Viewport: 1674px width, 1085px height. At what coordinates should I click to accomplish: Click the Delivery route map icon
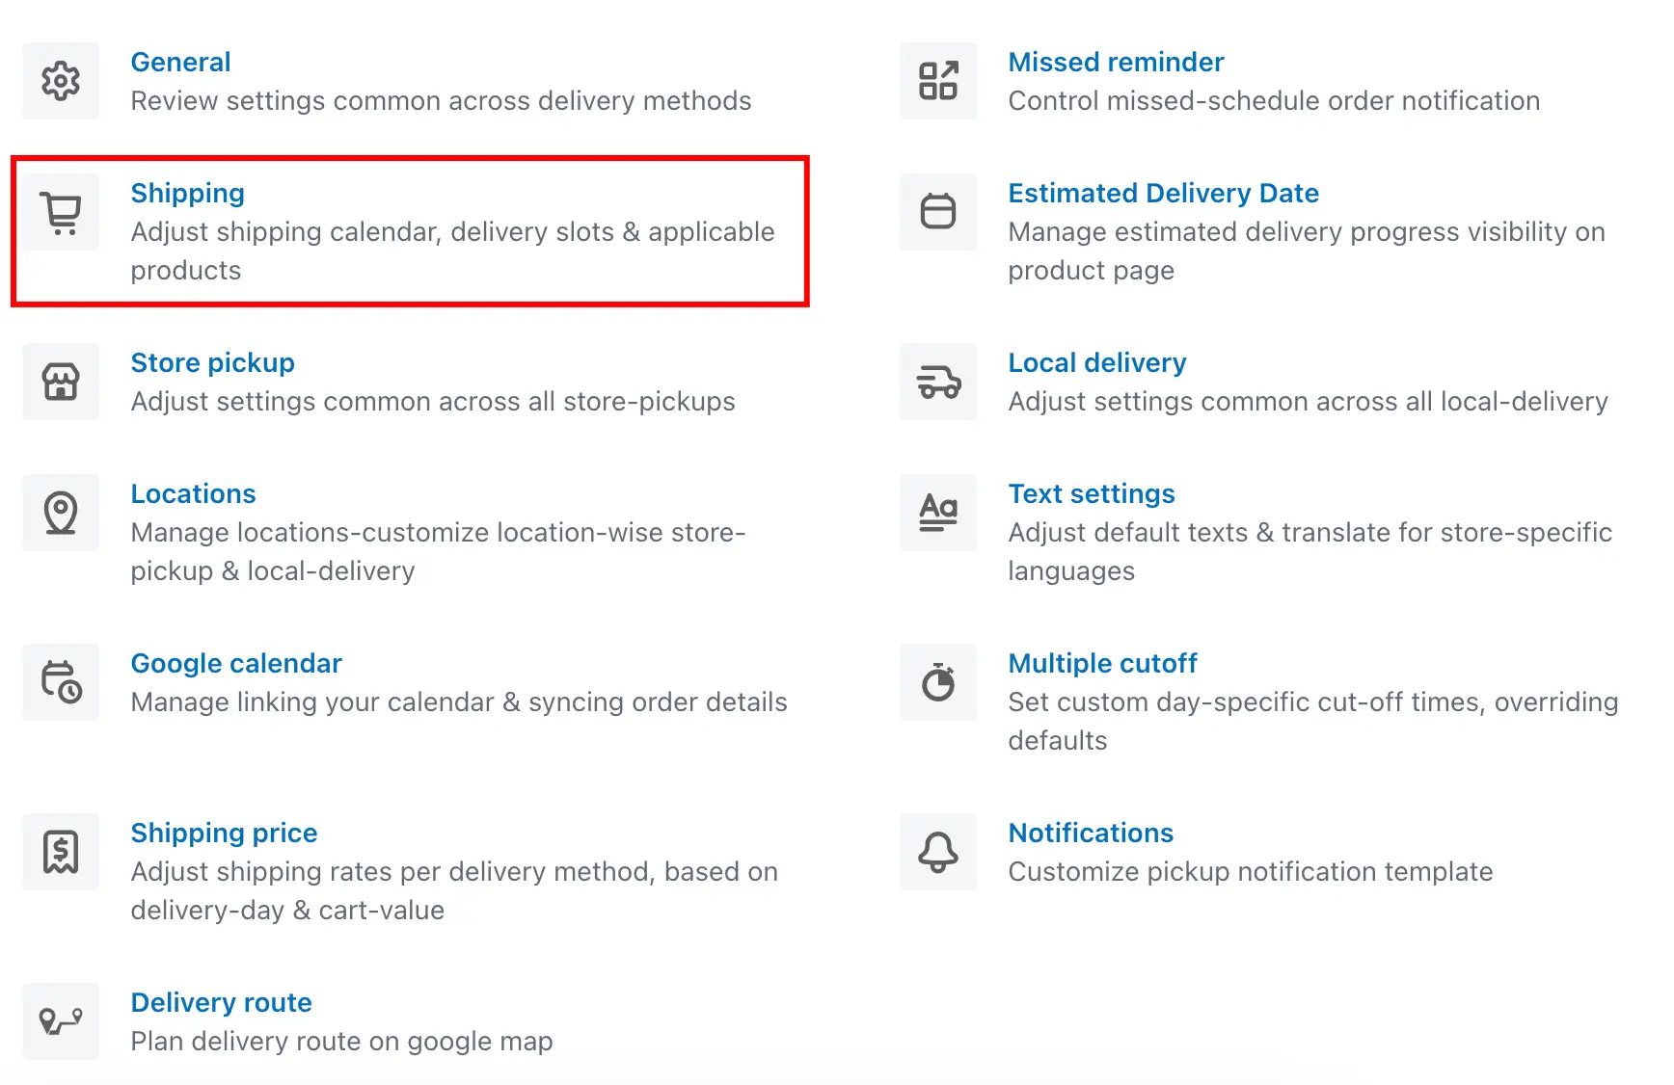coord(61,1021)
